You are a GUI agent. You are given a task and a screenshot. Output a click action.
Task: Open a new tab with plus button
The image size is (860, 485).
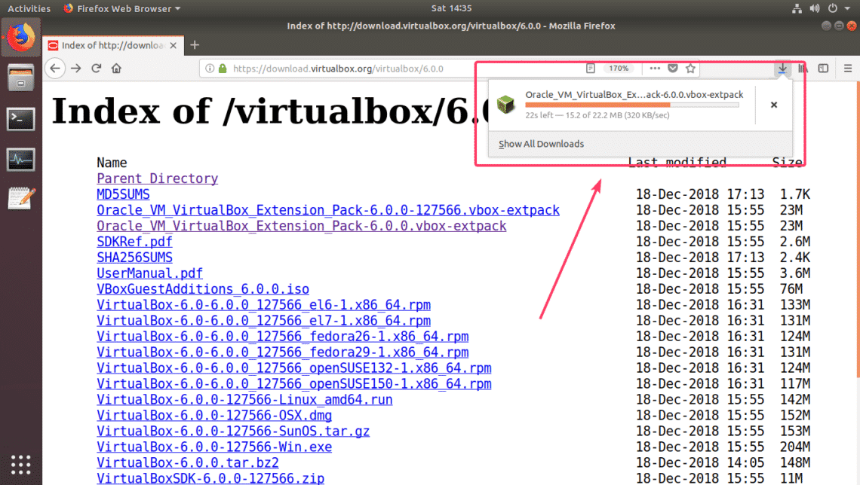(195, 45)
